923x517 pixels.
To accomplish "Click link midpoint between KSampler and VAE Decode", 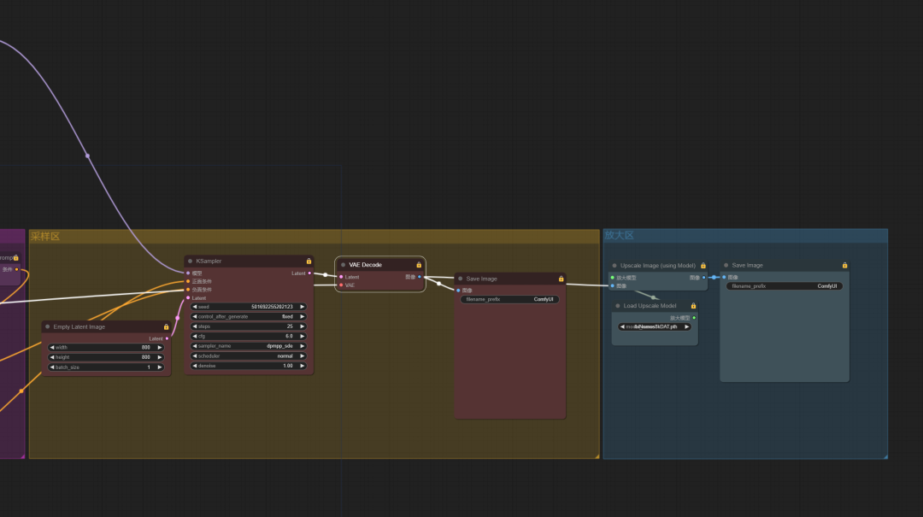I will tap(326, 275).
